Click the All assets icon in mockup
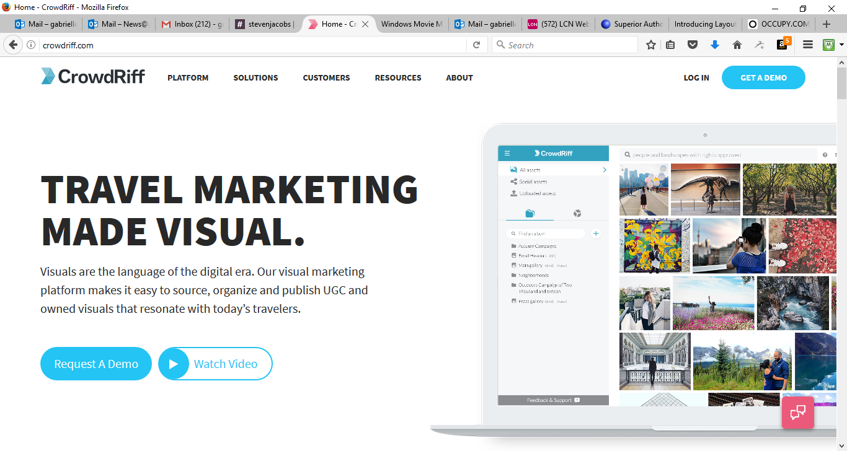847x451 pixels. 513,170
